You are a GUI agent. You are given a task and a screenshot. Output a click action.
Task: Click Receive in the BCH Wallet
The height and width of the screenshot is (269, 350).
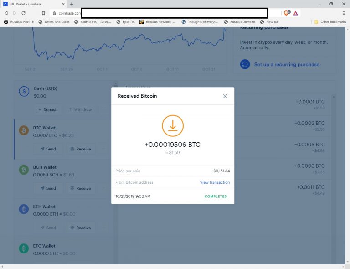81,188
